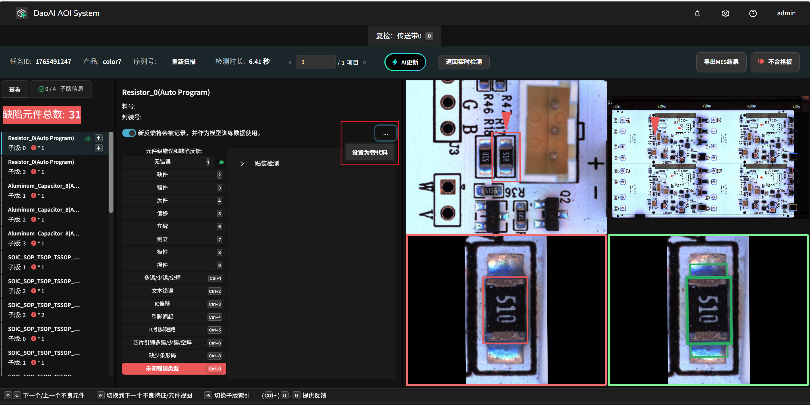This screenshot has height=405, width=810.
Task: Expand the 贴装检测 section
Action: pos(242,163)
